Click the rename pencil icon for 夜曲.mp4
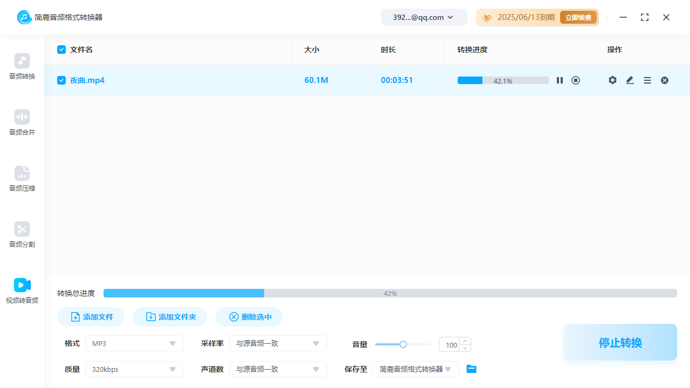The image size is (690, 388). (x=630, y=80)
